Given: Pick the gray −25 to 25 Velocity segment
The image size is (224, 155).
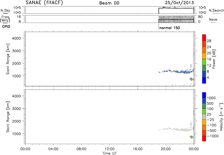Looking at the screenshot, I should (204, 117).
